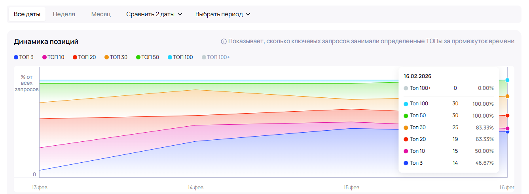Click the orange ТОП 30 data point marker
529x194 pixels.
coord(507,96)
